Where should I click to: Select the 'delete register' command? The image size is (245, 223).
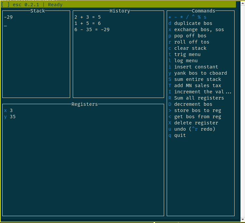[x=193, y=123]
